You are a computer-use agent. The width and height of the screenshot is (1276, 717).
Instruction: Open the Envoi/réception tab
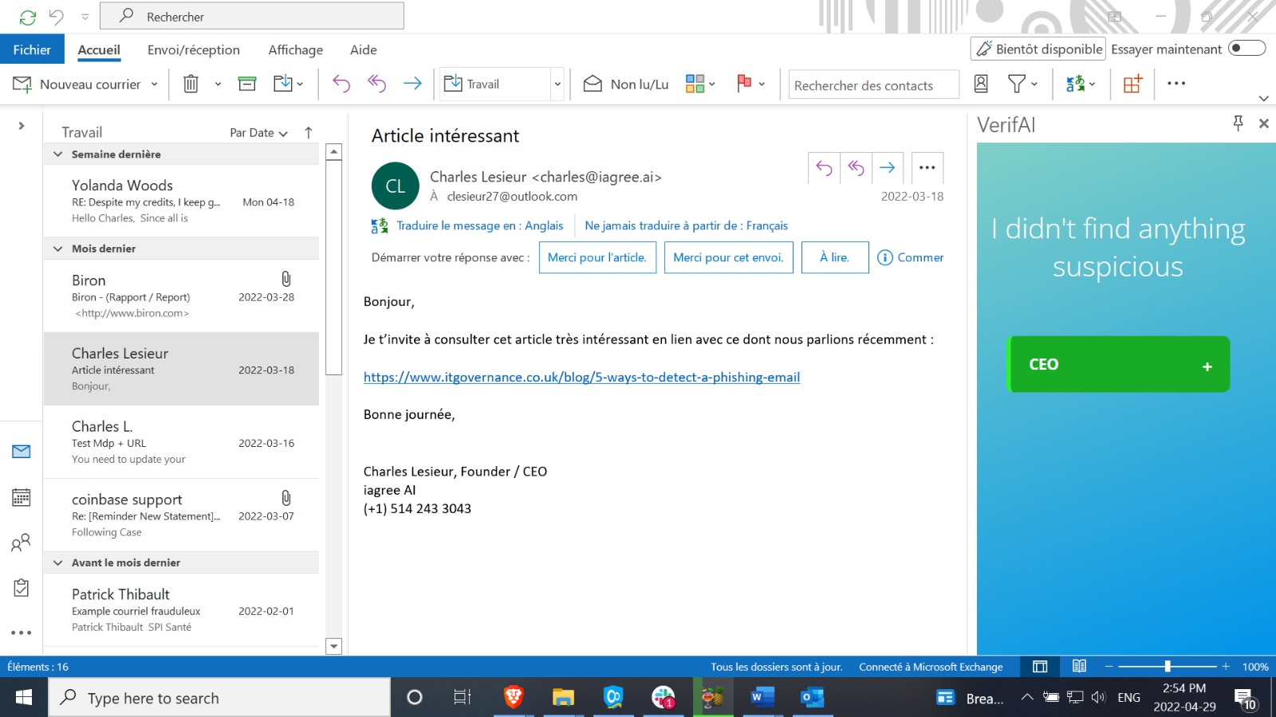[194, 50]
